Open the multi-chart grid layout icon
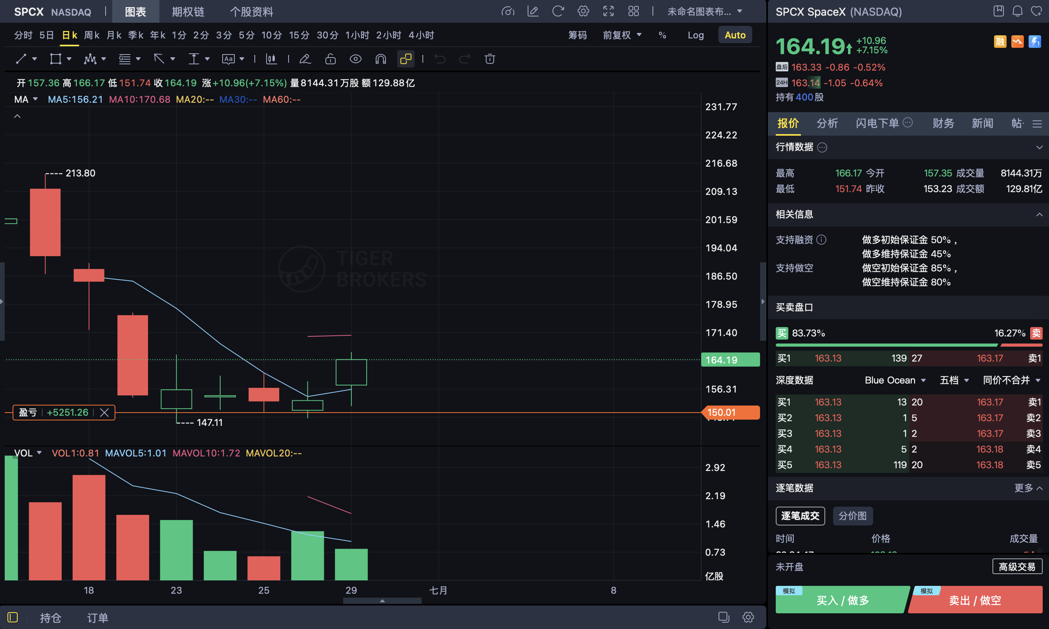 tap(634, 11)
